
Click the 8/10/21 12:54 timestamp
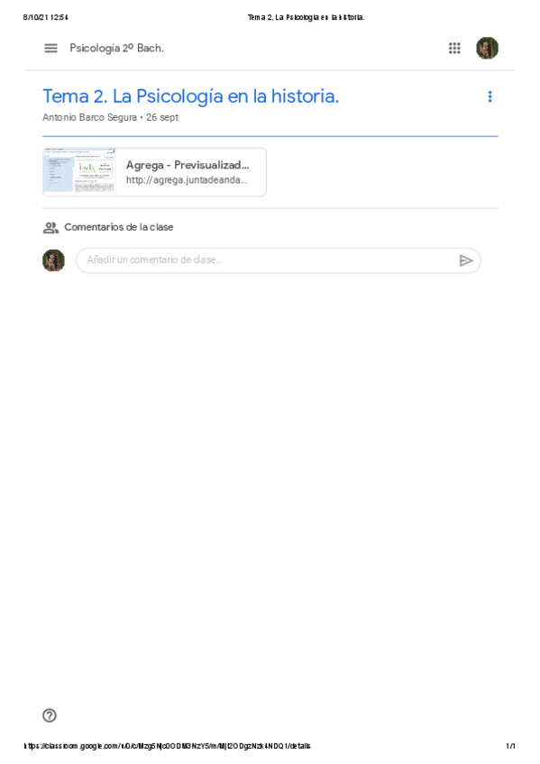[x=46, y=17]
